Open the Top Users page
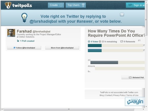 point(76,5)
